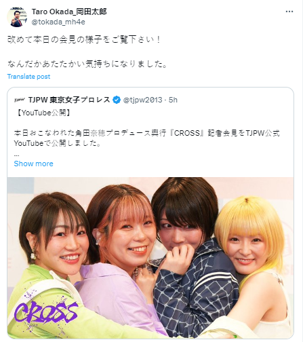The image size is (303, 342).
Task: Open the group photo of four women
Action: [x=150, y=258]
